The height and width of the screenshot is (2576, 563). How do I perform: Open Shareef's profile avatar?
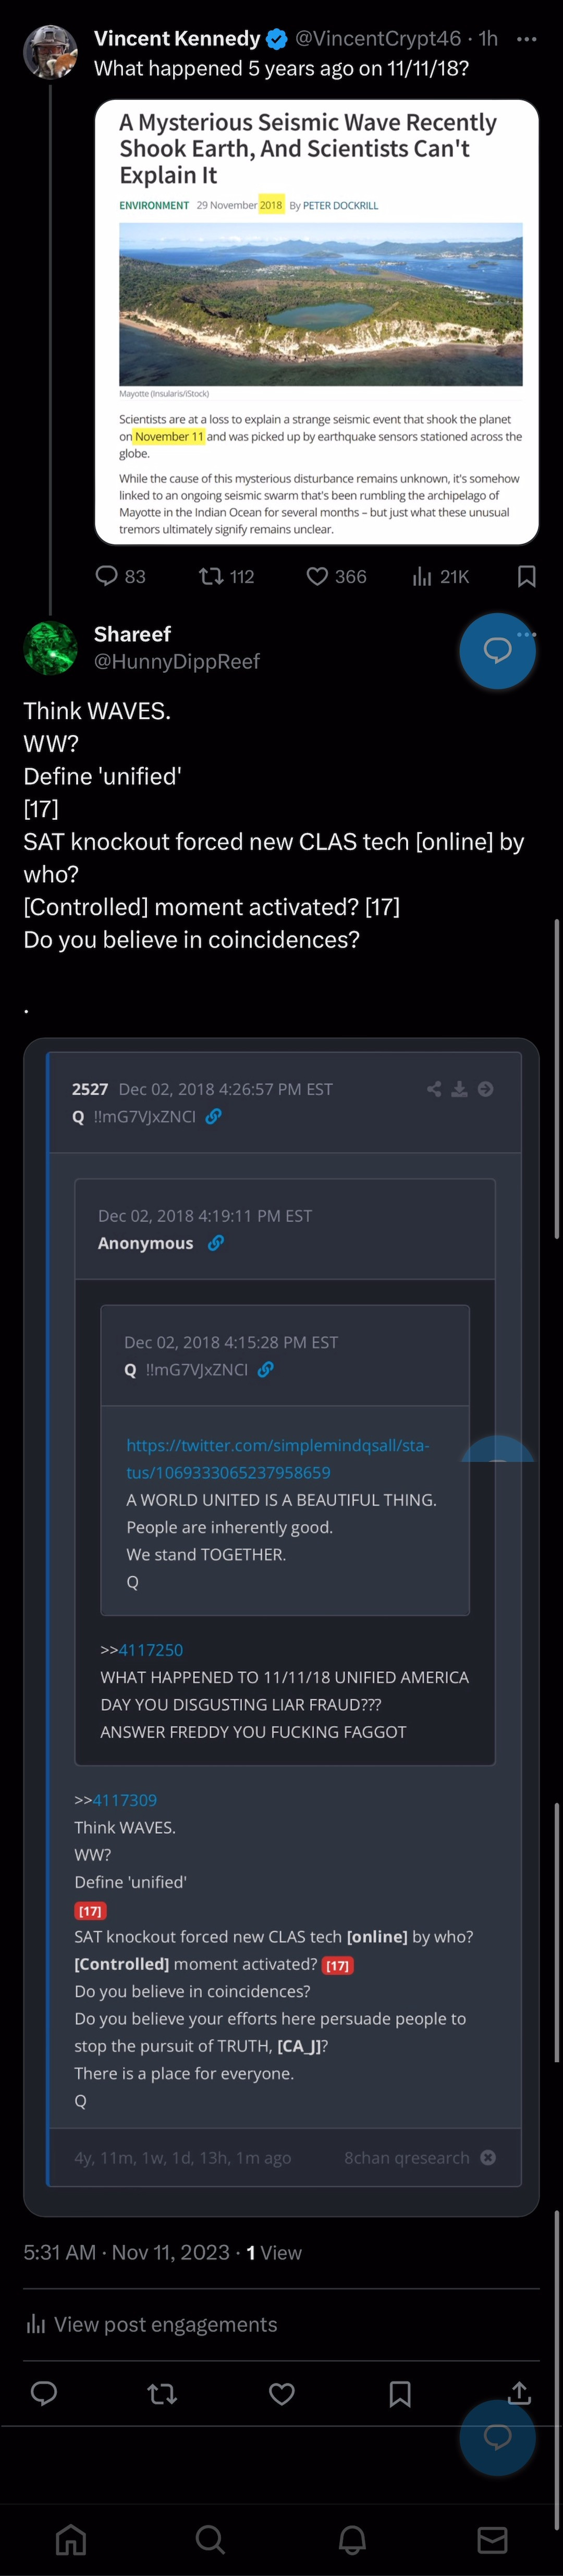50,648
